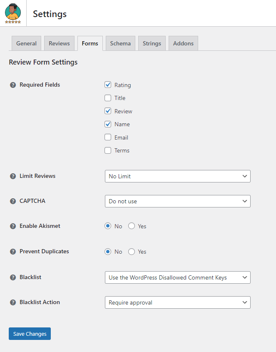Open help icon for Limit Reviews
Image resolution: width=276 pixels, height=352 pixels.
[13, 176]
